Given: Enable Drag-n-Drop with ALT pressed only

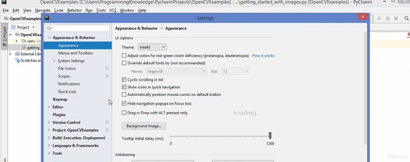Looking at the screenshot, I should point(124,113).
